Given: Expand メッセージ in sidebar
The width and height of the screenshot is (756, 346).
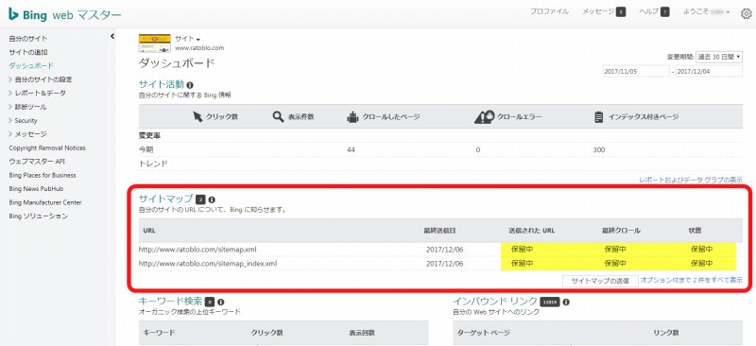Looking at the screenshot, I should point(27,133).
